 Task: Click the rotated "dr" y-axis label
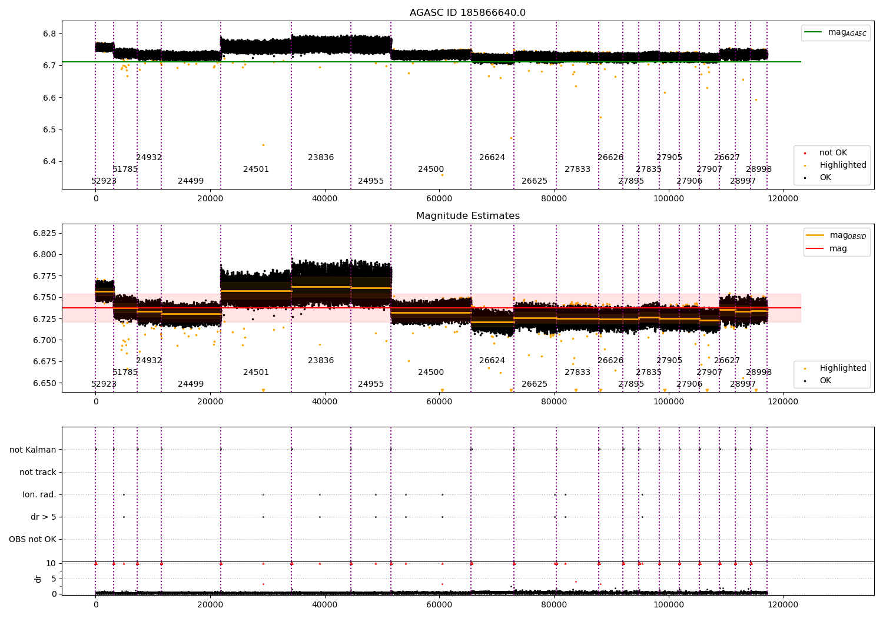pyautogui.click(x=38, y=579)
